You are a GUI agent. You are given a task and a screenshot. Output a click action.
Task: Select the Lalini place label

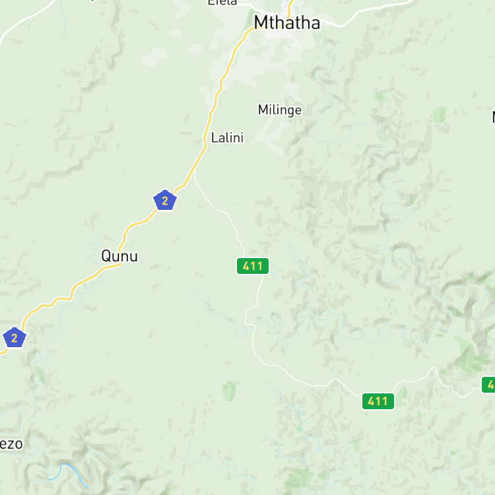pyautogui.click(x=227, y=138)
